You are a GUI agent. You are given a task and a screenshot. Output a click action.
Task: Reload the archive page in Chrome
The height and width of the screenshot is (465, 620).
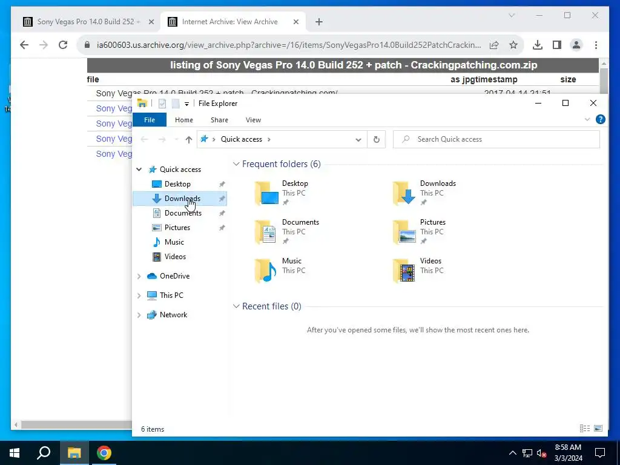tap(63, 45)
